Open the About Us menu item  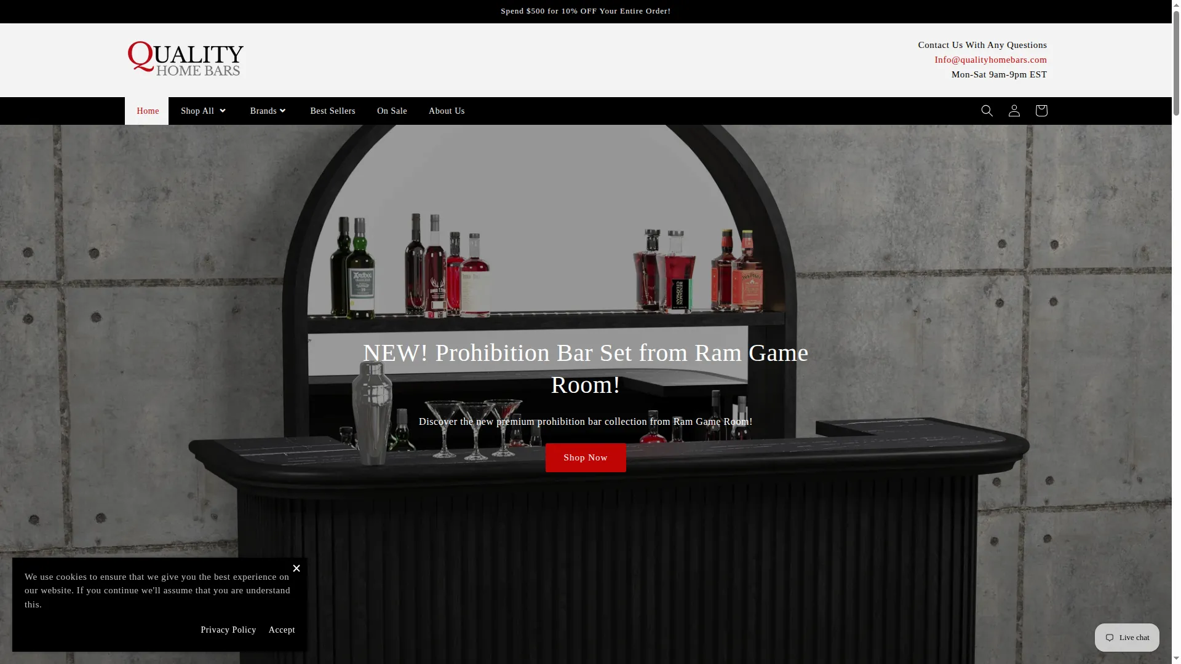[447, 111]
